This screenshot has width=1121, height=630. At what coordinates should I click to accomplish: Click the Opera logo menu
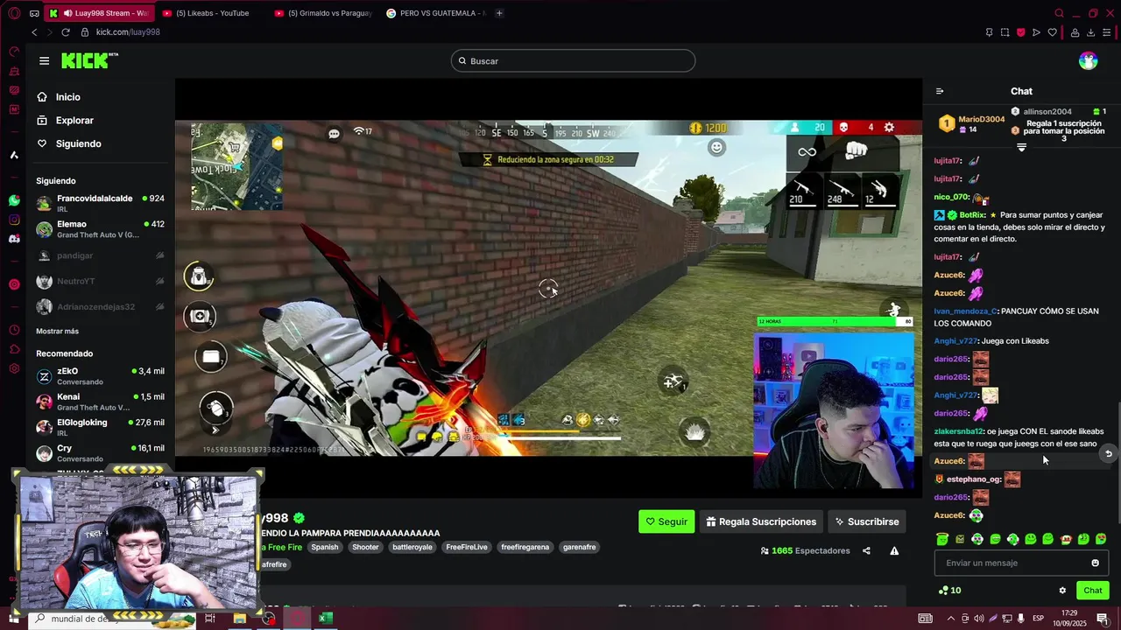pos(14,13)
